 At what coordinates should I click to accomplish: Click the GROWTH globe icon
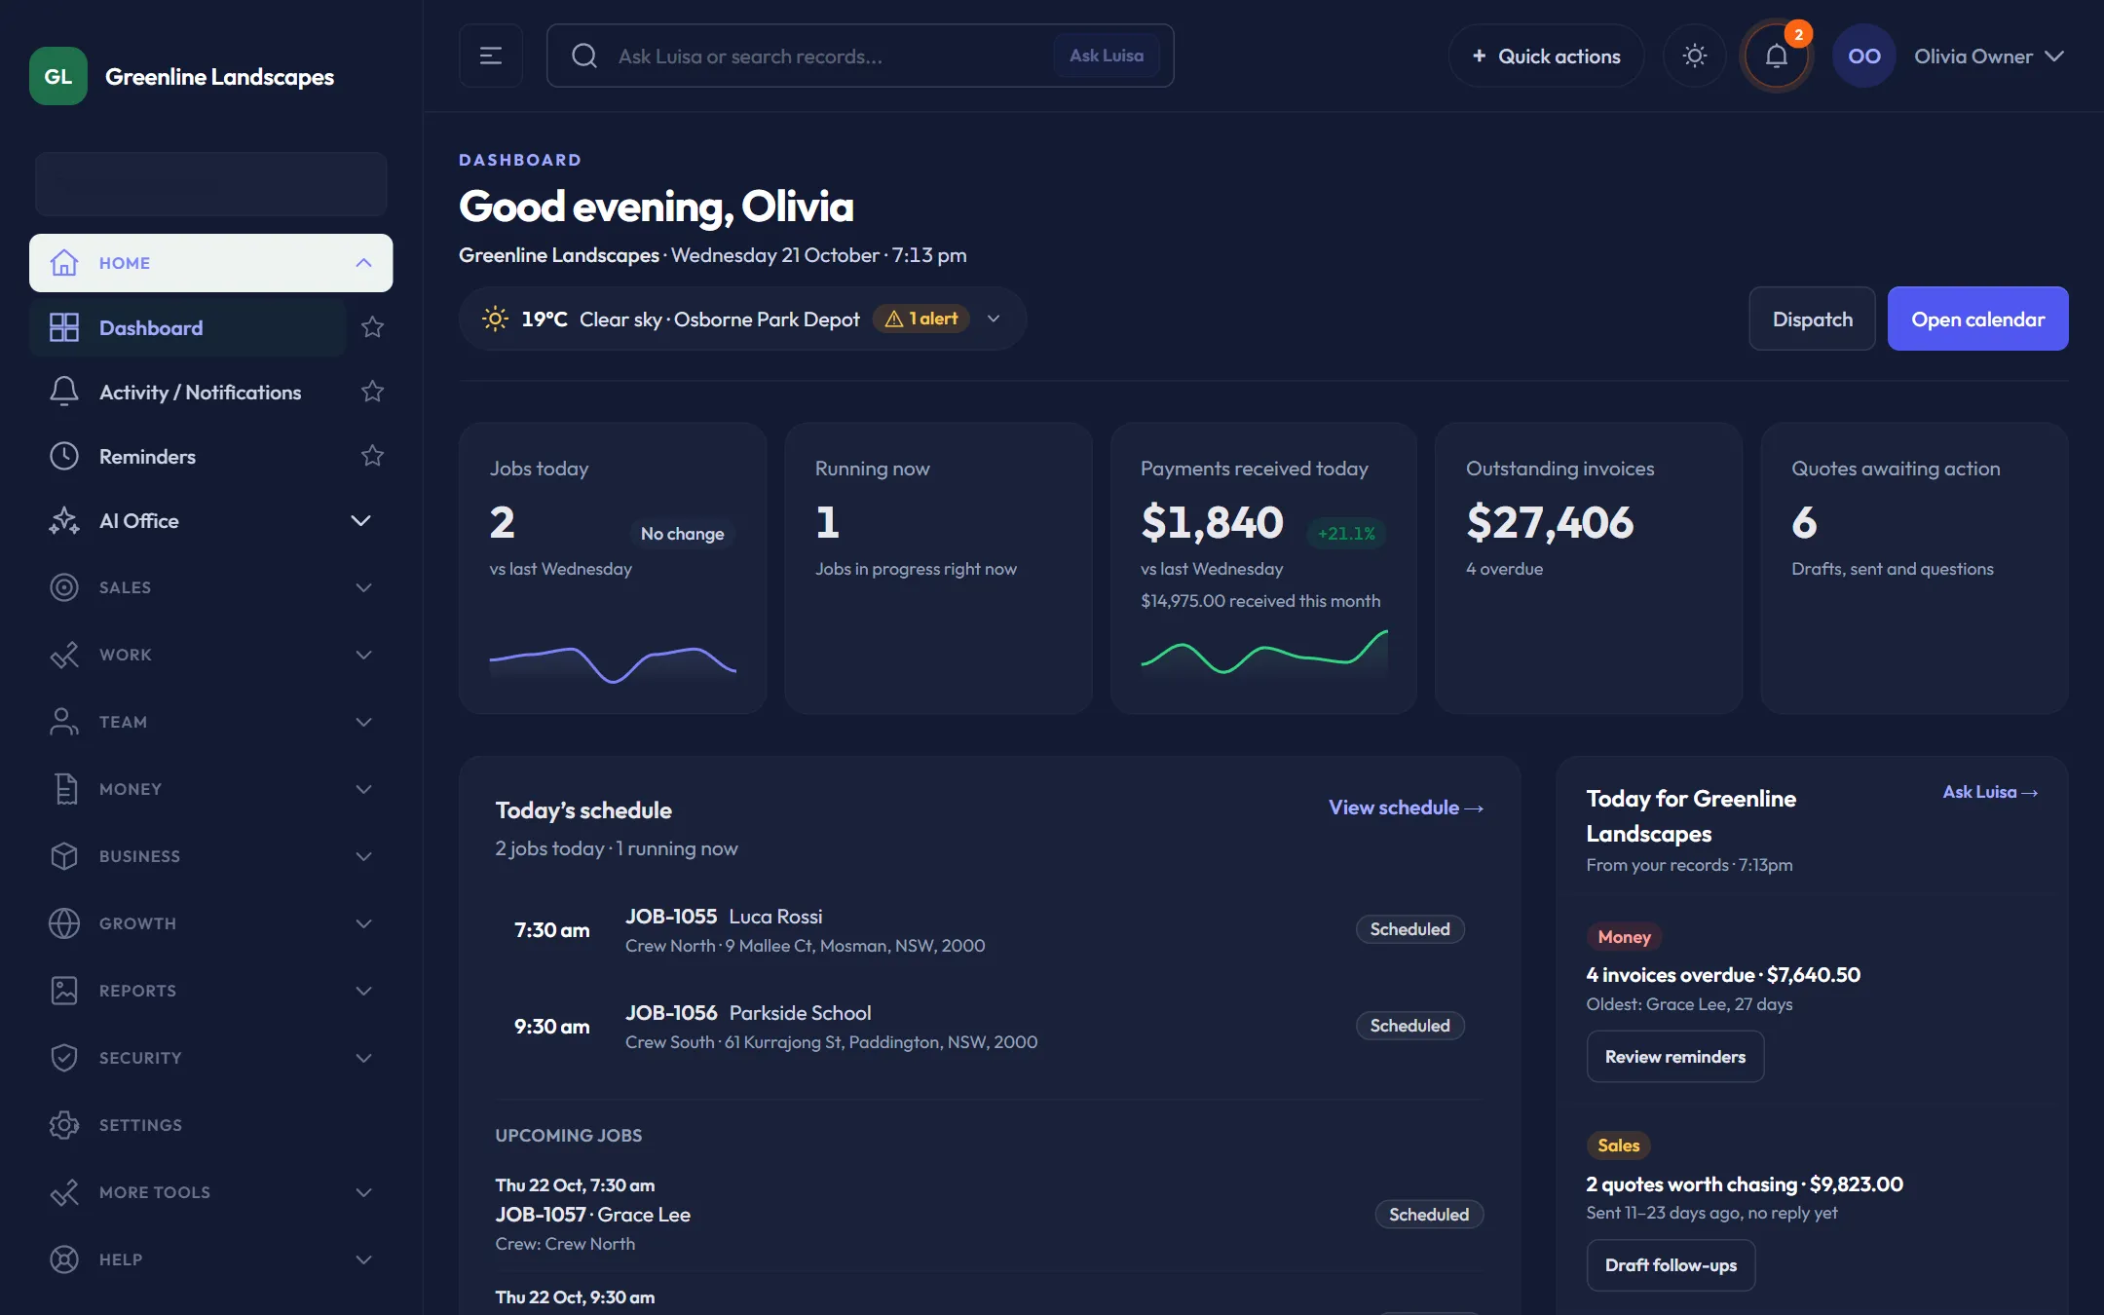[64, 923]
